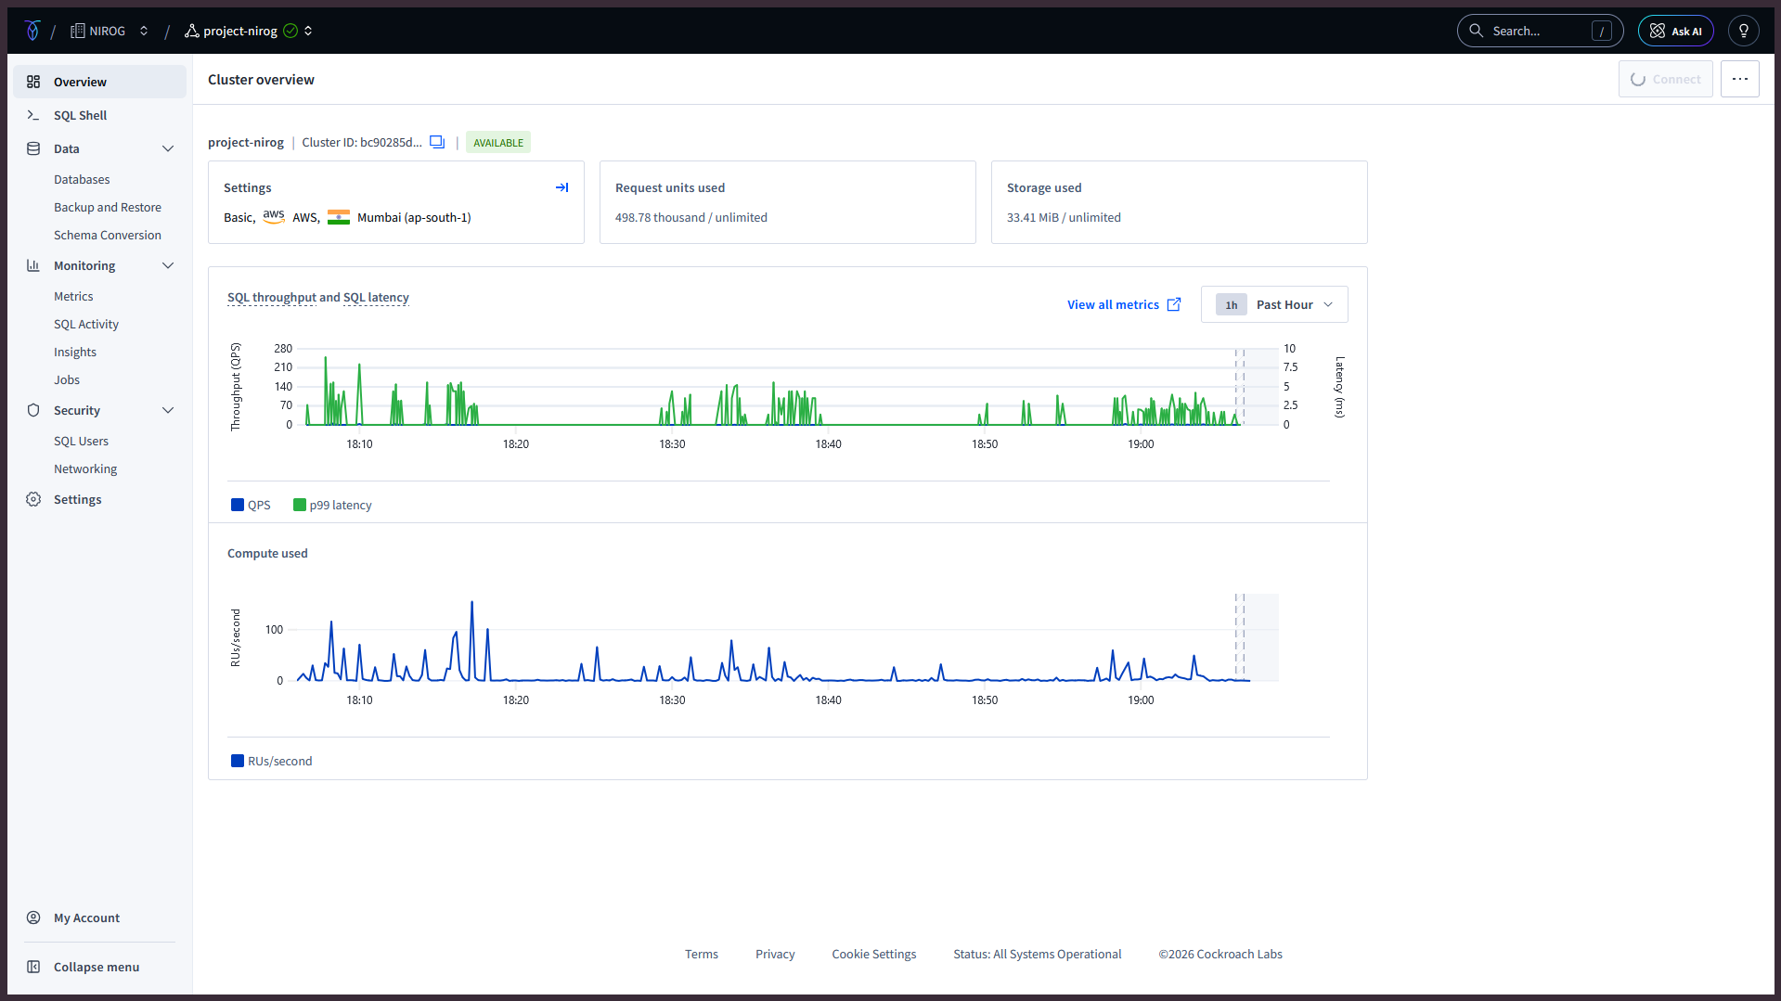The width and height of the screenshot is (1781, 1001).
Task: Open the NIROG organization switcher
Action: click(110, 31)
